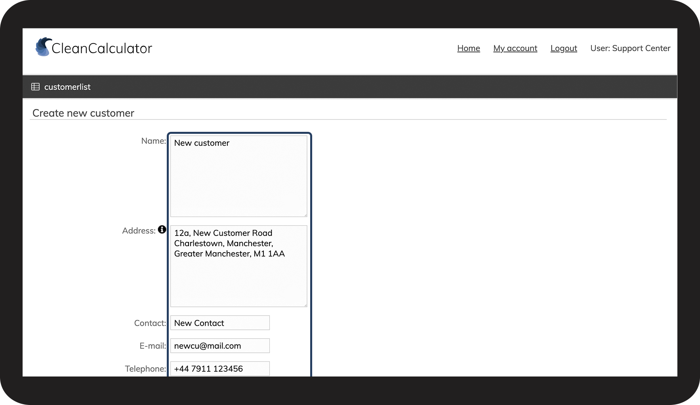This screenshot has height=405, width=700.
Task: Click the Name: field label
Action: click(x=153, y=141)
